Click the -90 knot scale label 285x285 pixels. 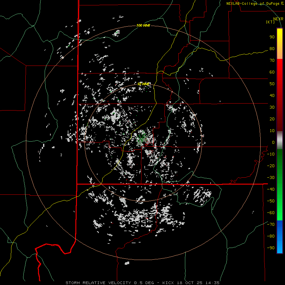tap(271, 248)
